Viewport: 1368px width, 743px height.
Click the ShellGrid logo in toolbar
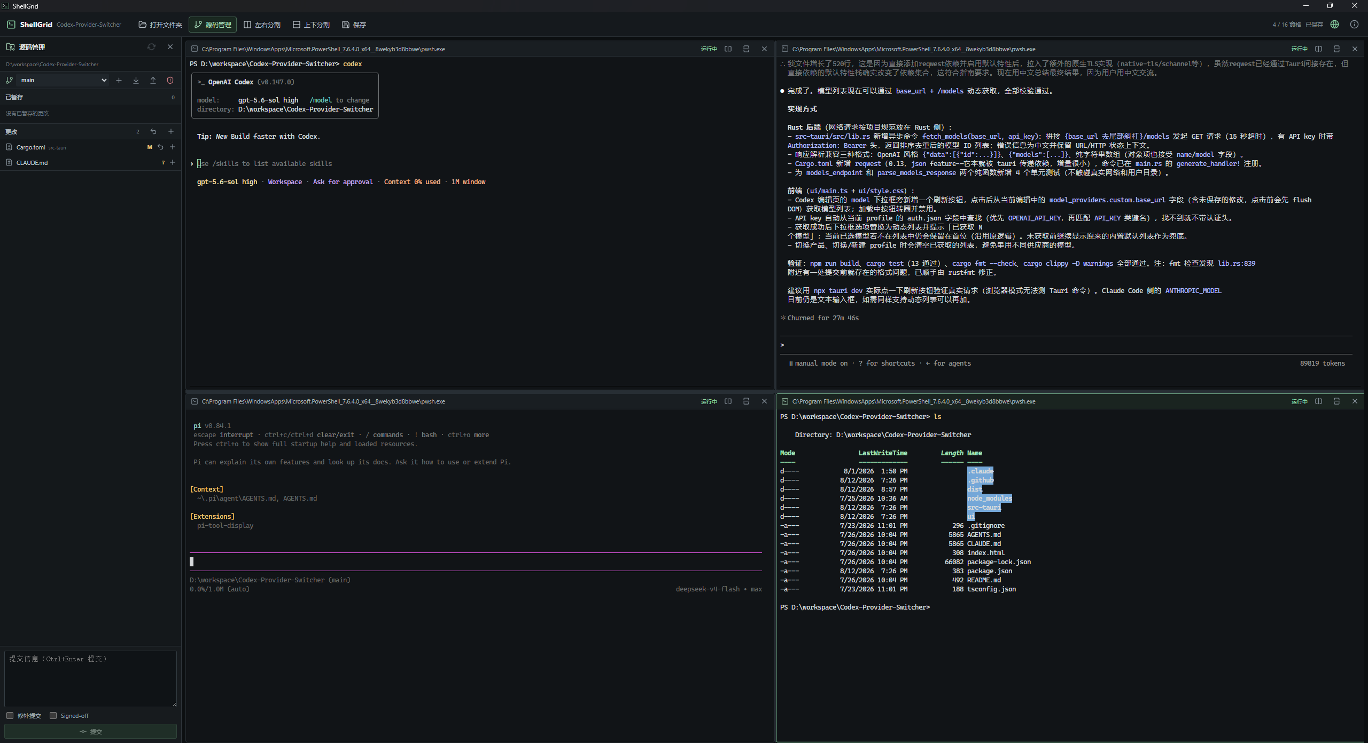click(11, 25)
